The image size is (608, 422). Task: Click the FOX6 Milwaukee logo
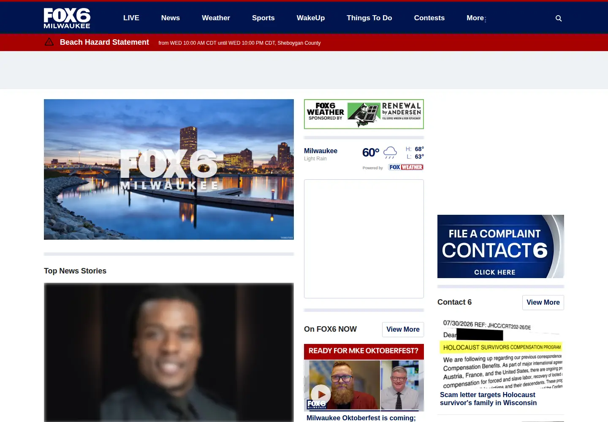(x=67, y=18)
